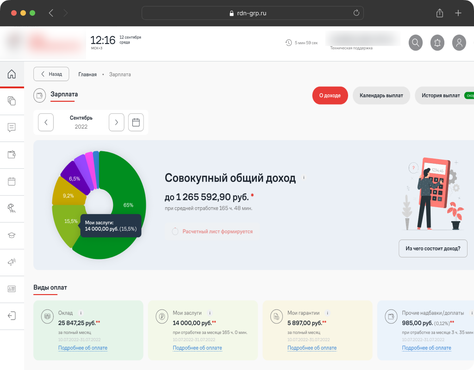474x370 pixels.
Task: Select the О доходе tab
Action: coord(330,95)
